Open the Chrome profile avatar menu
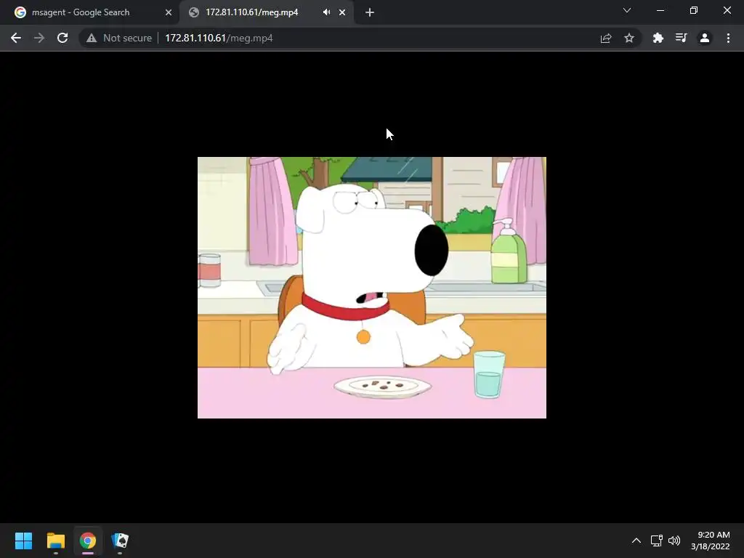 (x=705, y=38)
